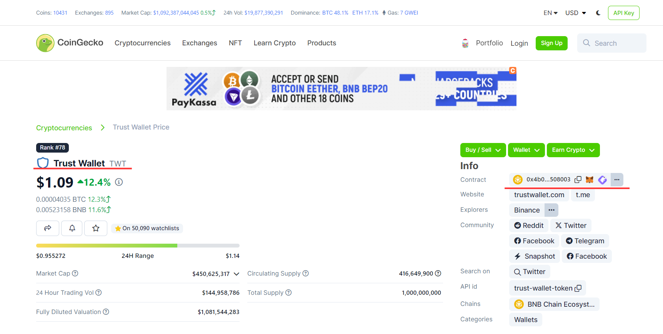Open Facebook link beside Snapshot
Screen dimensions: 663x334
tap(587, 256)
